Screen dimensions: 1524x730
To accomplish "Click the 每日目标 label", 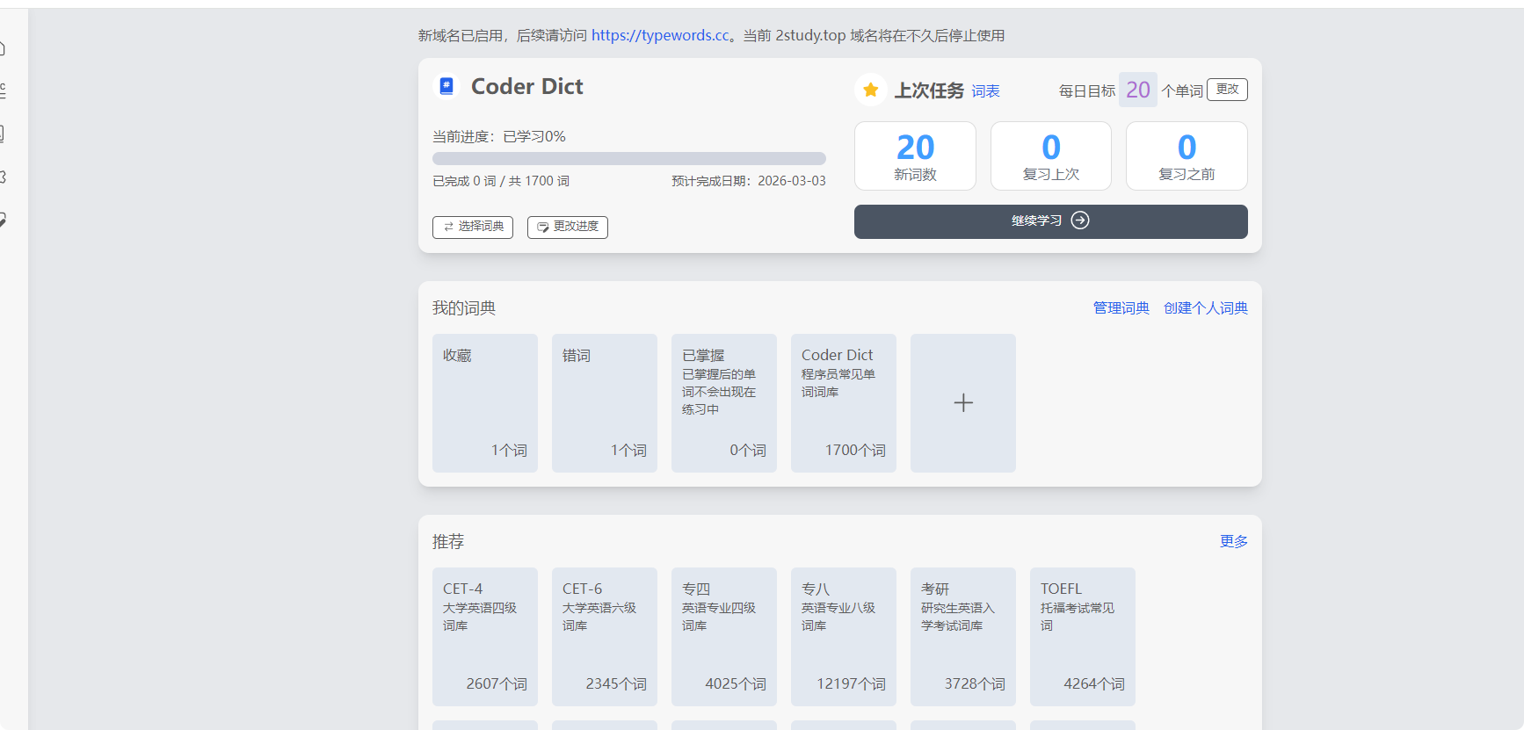I will [1087, 91].
